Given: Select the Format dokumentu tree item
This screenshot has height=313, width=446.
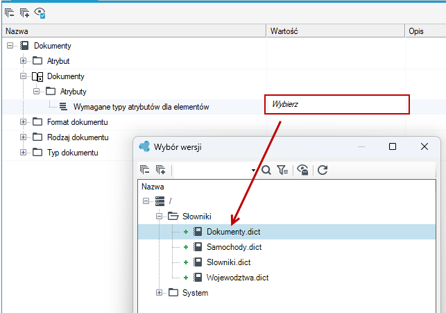Looking at the screenshot, I should [x=78, y=122].
